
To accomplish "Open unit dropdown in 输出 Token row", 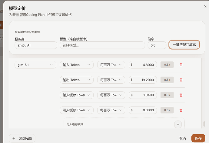I will [x=111, y=80].
